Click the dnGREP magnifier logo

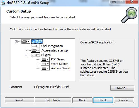(x=130, y=15)
